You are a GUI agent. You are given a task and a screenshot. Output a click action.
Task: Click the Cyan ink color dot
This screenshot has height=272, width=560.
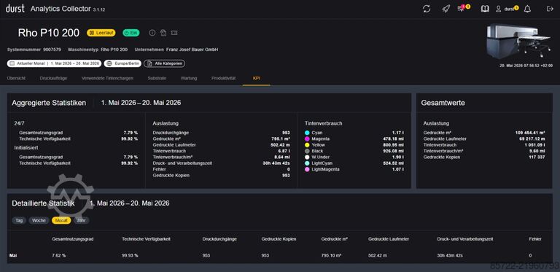coord(307,133)
